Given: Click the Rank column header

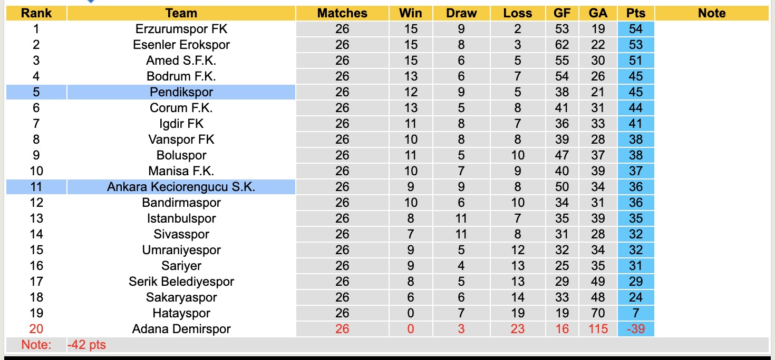Looking at the screenshot, I should (x=36, y=13).
